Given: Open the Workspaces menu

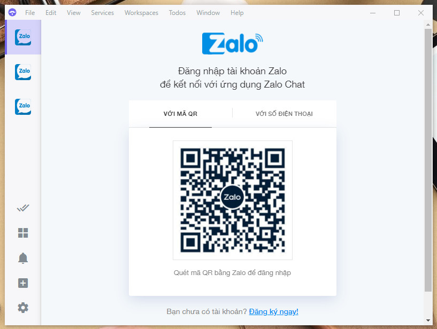Looking at the screenshot, I should (x=141, y=13).
